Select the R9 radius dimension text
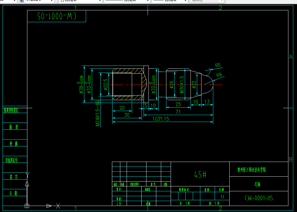297x212 pixels. tap(219, 75)
